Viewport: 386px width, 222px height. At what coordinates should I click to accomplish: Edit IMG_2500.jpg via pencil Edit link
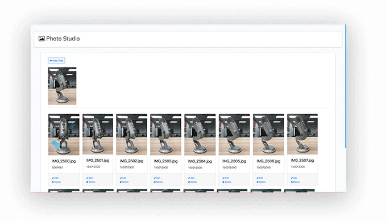[55, 178]
